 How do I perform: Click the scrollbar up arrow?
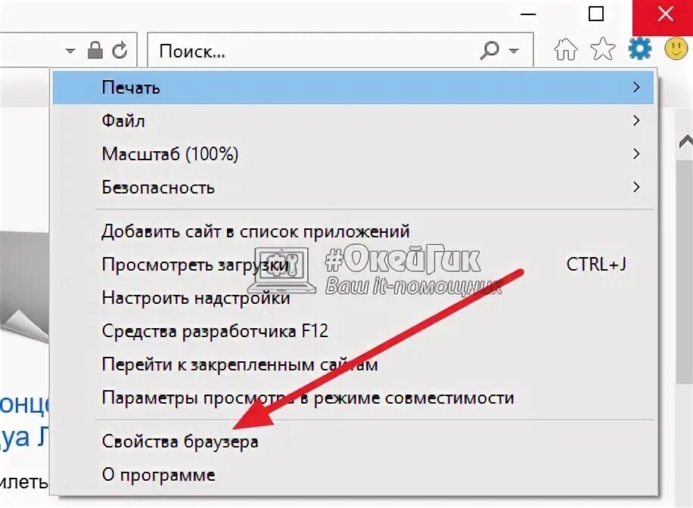tap(686, 142)
